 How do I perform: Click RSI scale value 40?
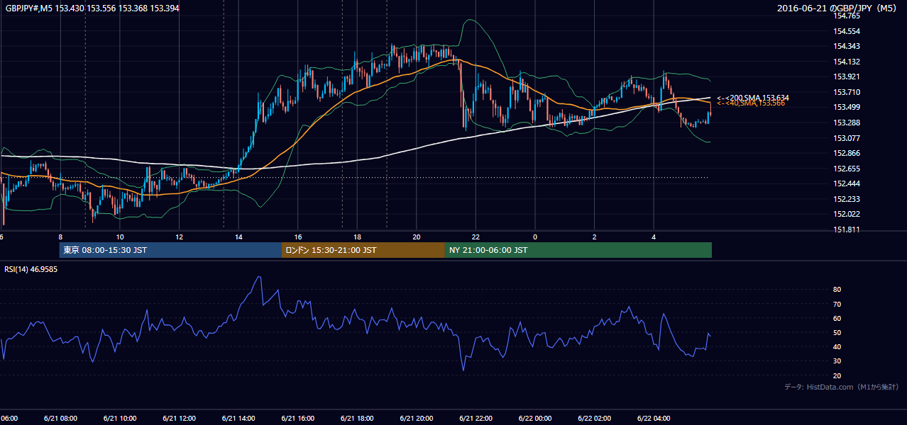click(x=837, y=347)
